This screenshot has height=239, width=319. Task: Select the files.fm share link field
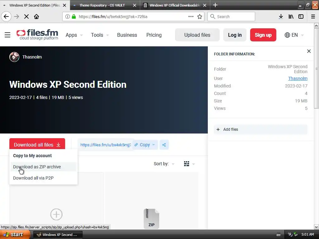click(105, 145)
